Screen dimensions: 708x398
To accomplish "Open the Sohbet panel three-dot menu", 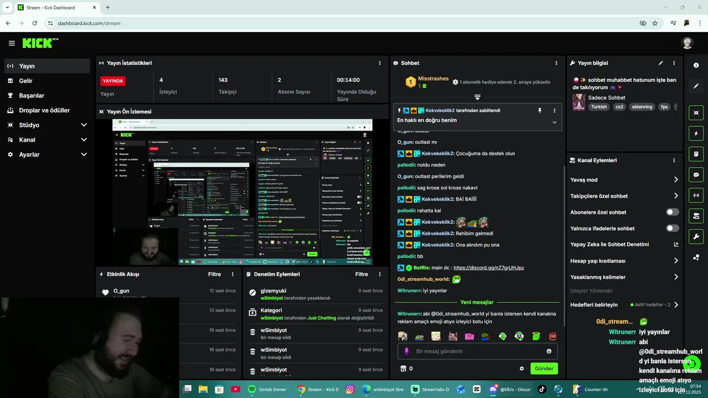I will [556, 63].
